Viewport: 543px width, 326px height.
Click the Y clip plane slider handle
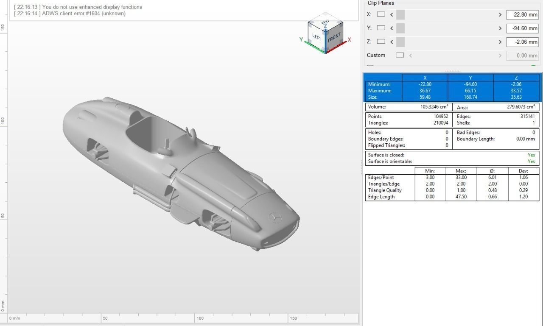tap(400, 28)
